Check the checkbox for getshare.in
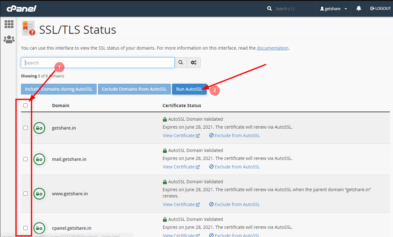The image size is (393, 237). (x=25, y=128)
